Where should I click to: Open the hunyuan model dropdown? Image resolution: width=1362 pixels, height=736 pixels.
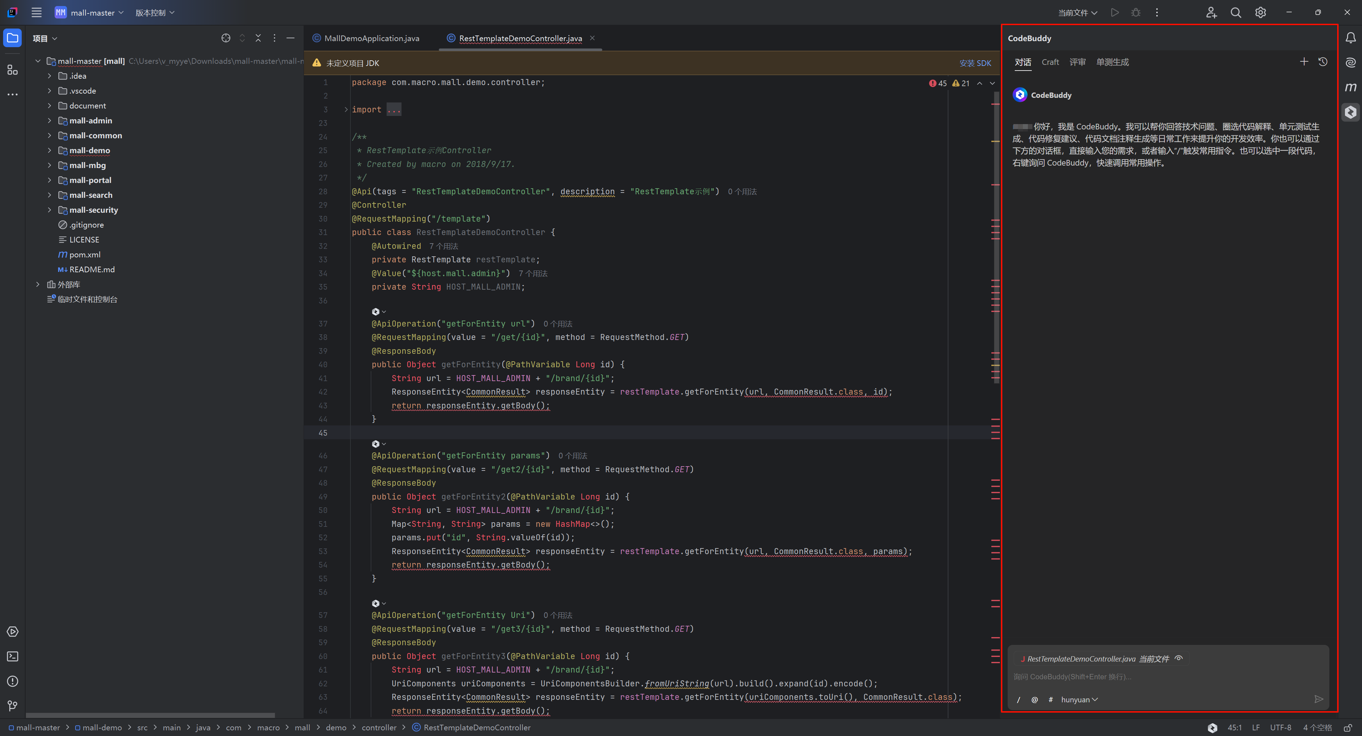[x=1079, y=699]
